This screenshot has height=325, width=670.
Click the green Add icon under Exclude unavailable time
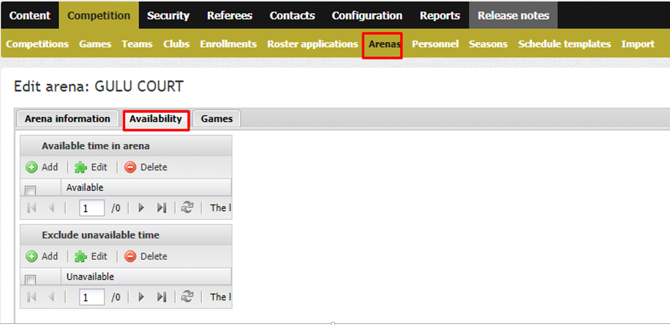point(32,256)
